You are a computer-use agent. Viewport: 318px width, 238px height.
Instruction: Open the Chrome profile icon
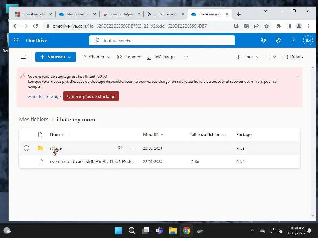click(299, 26)
